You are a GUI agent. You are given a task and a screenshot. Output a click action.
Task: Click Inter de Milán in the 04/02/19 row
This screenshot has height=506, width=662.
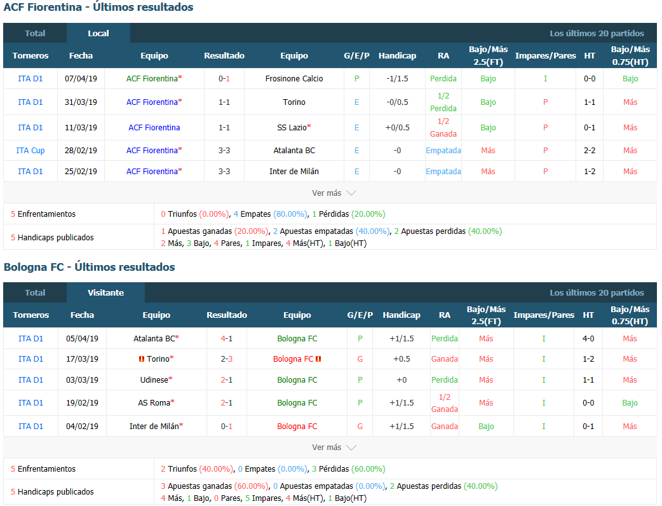tap(154, 427)
